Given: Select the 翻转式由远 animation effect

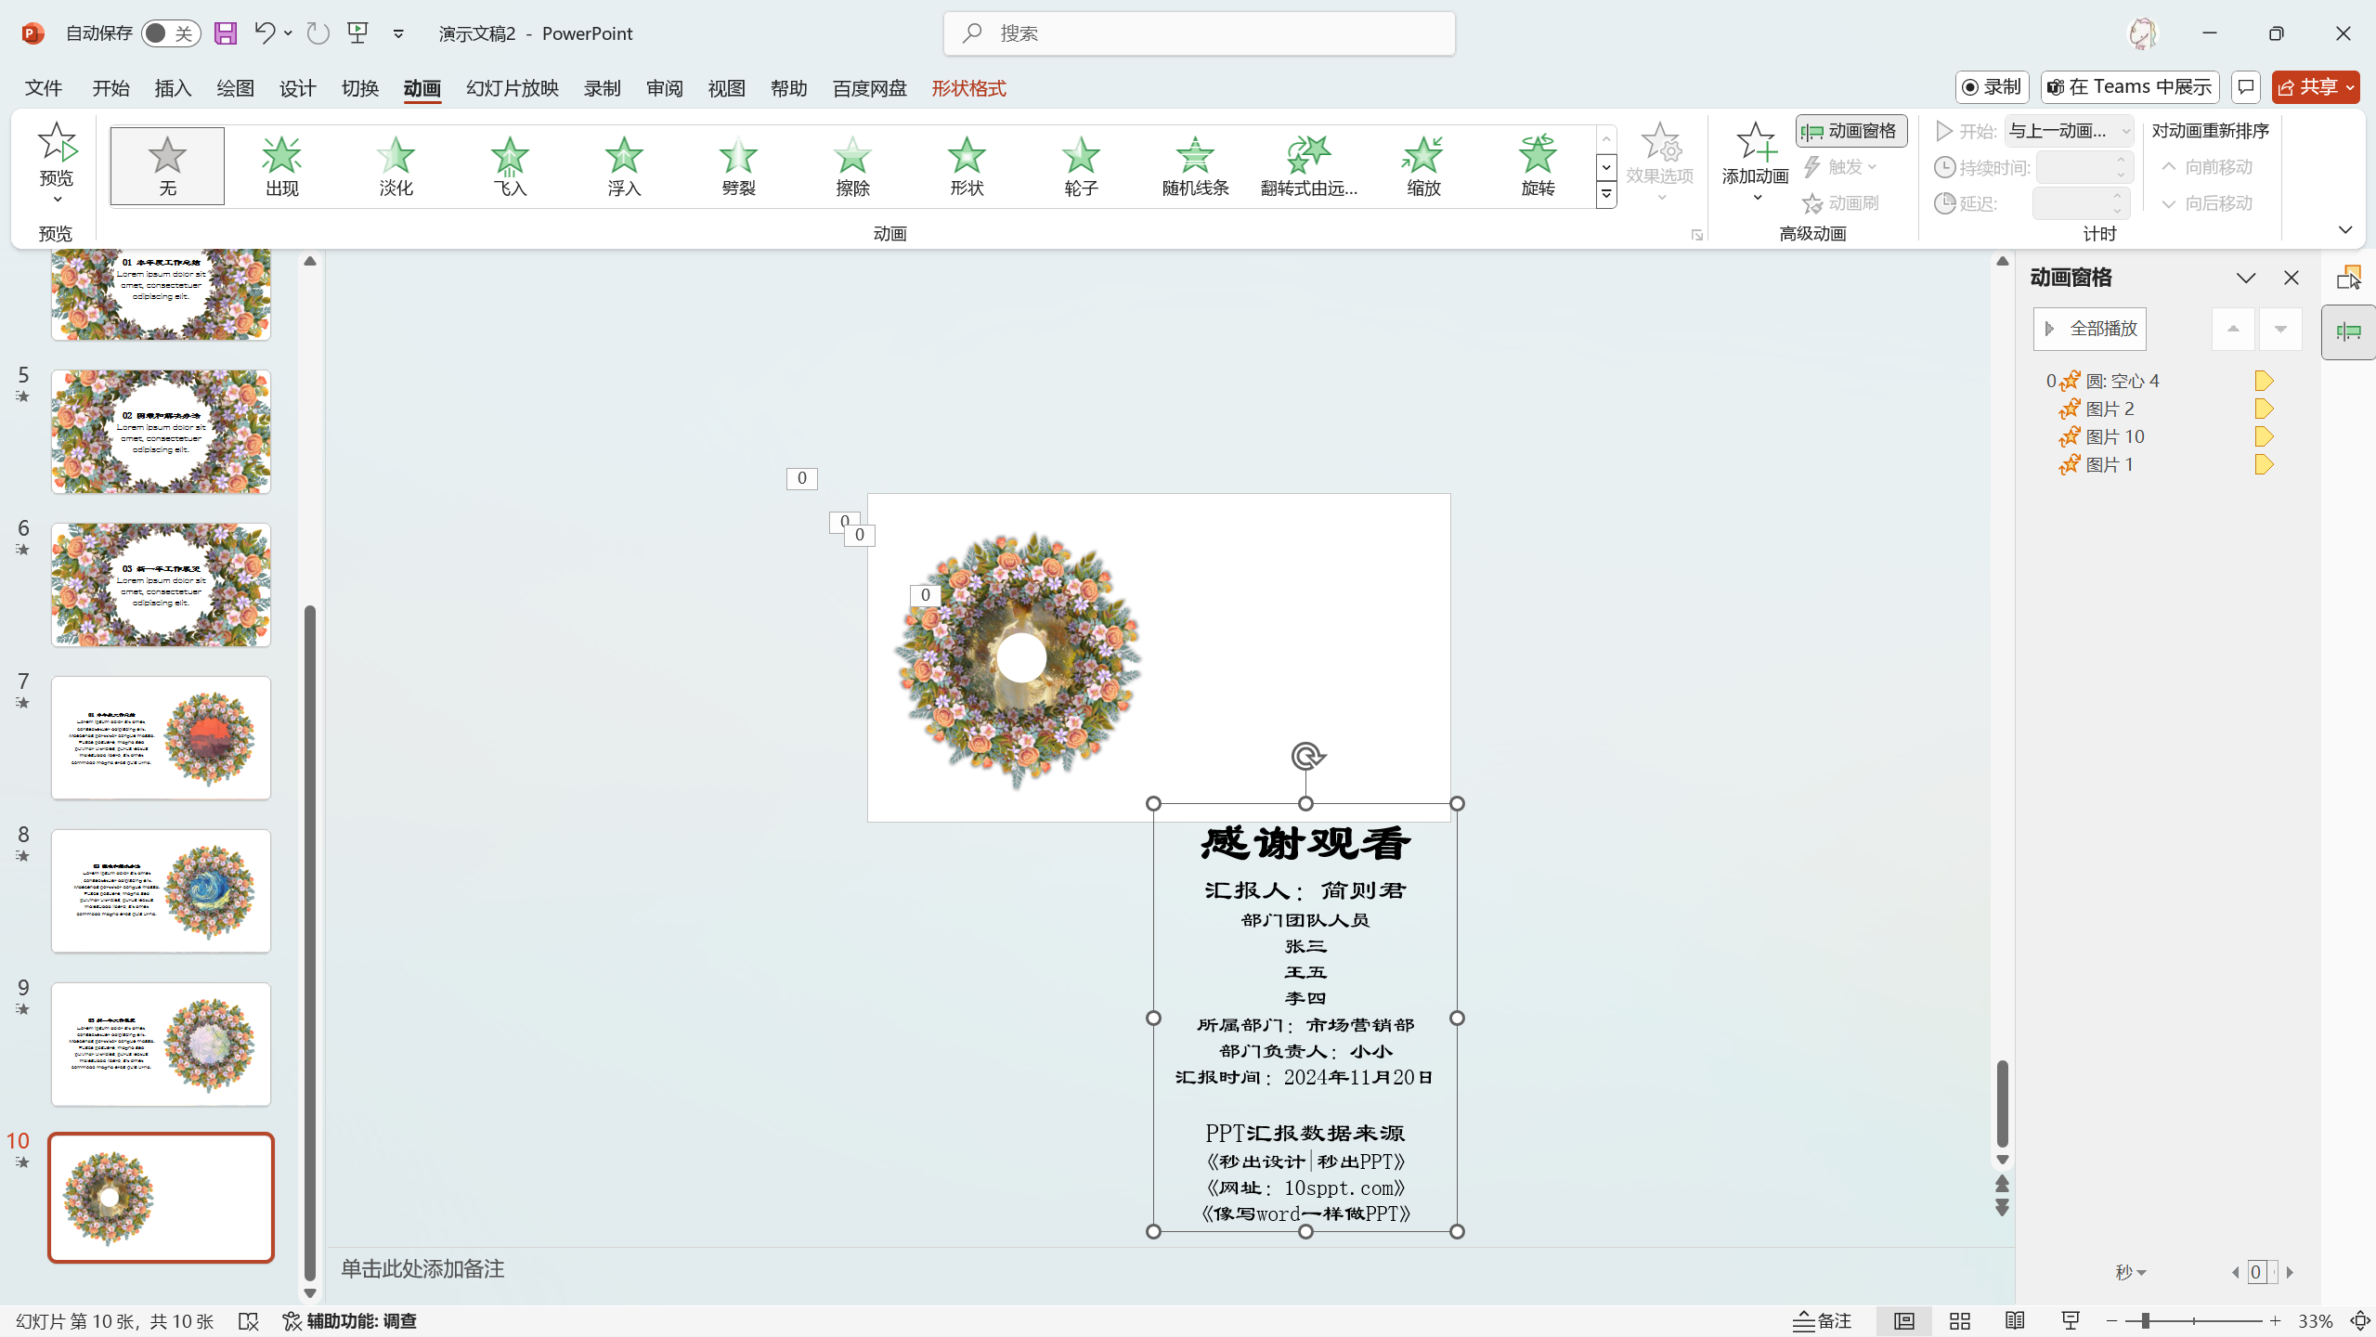Looking at the screenshot, I should [1309, 166].
